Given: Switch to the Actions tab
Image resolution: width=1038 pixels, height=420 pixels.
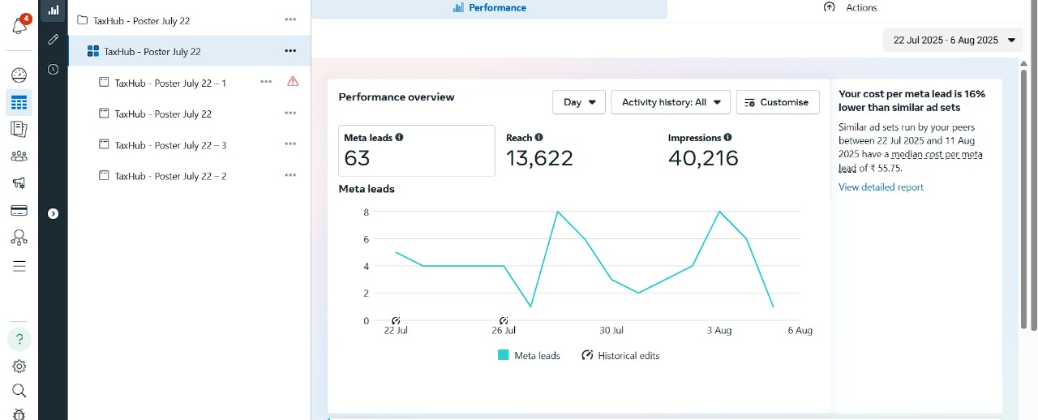Looking at the screenshot, I should coord(851,8).
